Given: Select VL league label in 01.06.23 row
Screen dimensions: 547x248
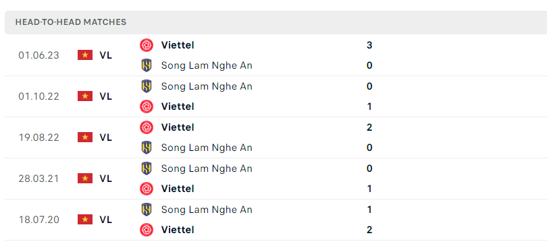Looking at the screenshot, I should (x=106, y=55).
